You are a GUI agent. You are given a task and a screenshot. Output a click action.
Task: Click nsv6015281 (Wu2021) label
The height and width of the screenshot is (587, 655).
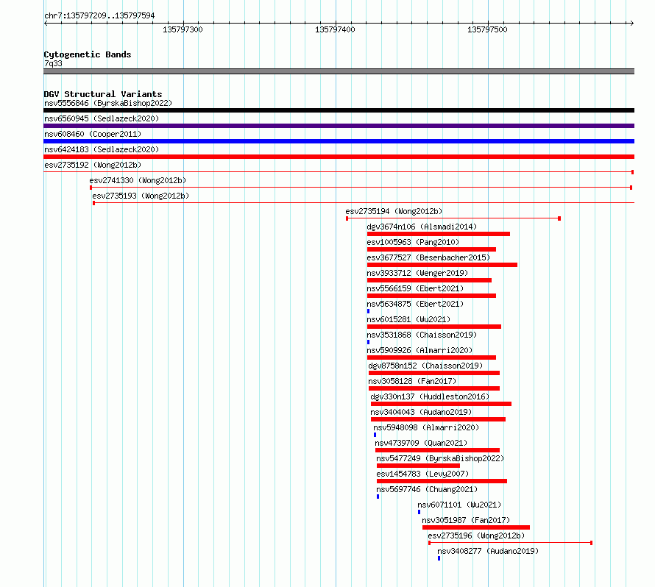(x=408, y=319)
